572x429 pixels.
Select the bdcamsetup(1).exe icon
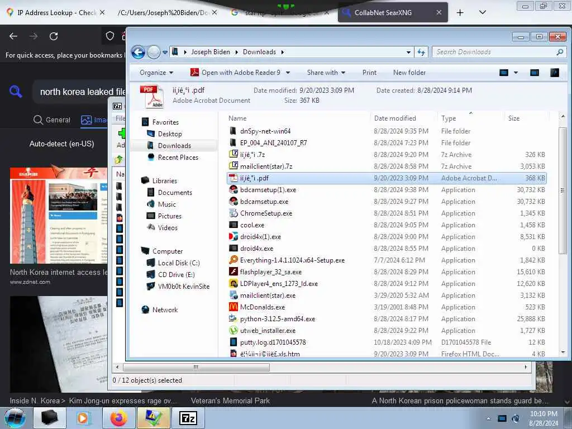[233, 190]
